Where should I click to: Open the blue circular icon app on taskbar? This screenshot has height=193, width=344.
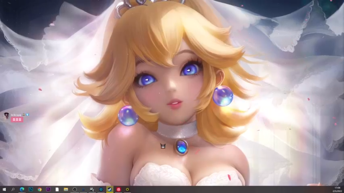coord(101,190)
